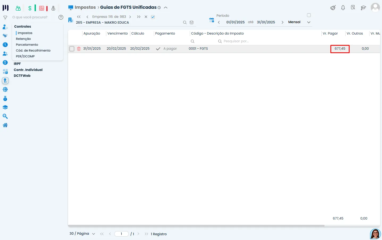Expand the 30 / Página size dropdown
The image size is (382, 240).
(93, 234)
